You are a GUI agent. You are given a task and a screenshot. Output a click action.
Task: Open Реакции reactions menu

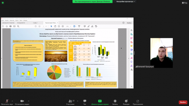click(x=126, y=102)
